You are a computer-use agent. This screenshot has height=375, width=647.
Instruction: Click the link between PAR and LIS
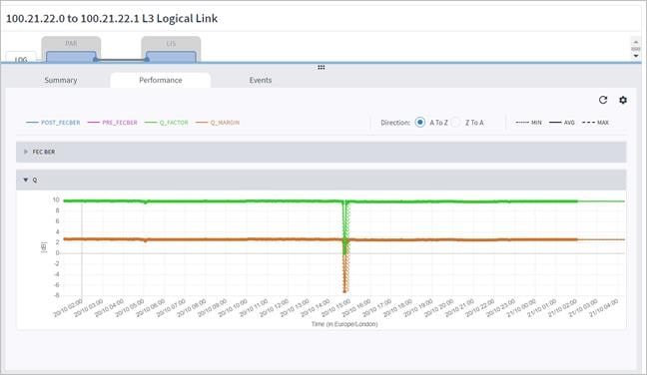[x=121, y=60]
